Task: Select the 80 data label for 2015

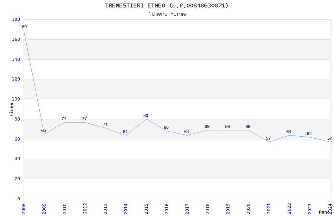Action: coord(146,115)
